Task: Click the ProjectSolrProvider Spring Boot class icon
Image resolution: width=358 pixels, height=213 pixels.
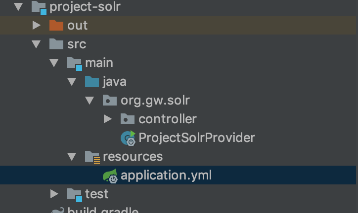Action: [x=128, y=138]
